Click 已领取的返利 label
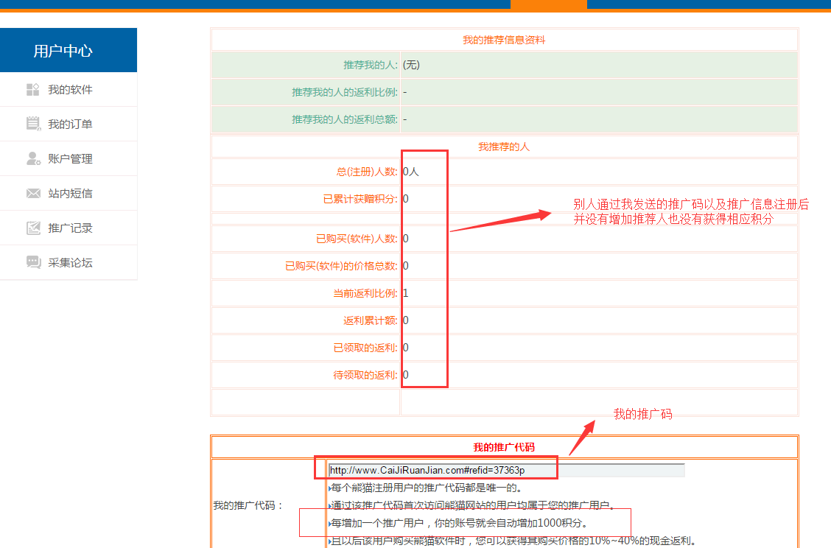 (x=365, y=348)
